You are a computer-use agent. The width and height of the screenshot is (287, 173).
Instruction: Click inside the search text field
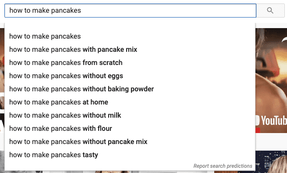coord(130,11)
